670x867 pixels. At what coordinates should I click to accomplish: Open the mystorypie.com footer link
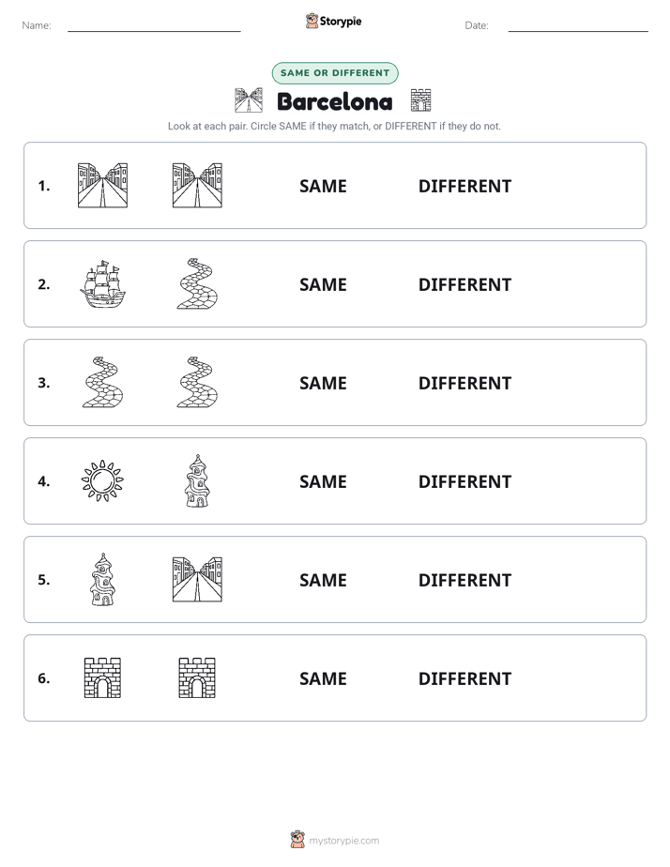343,841
